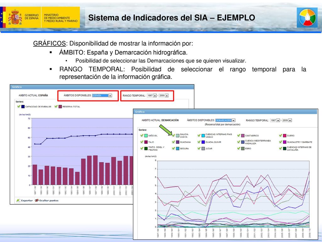Toggle the Cuenca Mediterránea Andaluza checkbox
This screenshot has height=242, width=322.
point(239,142)
